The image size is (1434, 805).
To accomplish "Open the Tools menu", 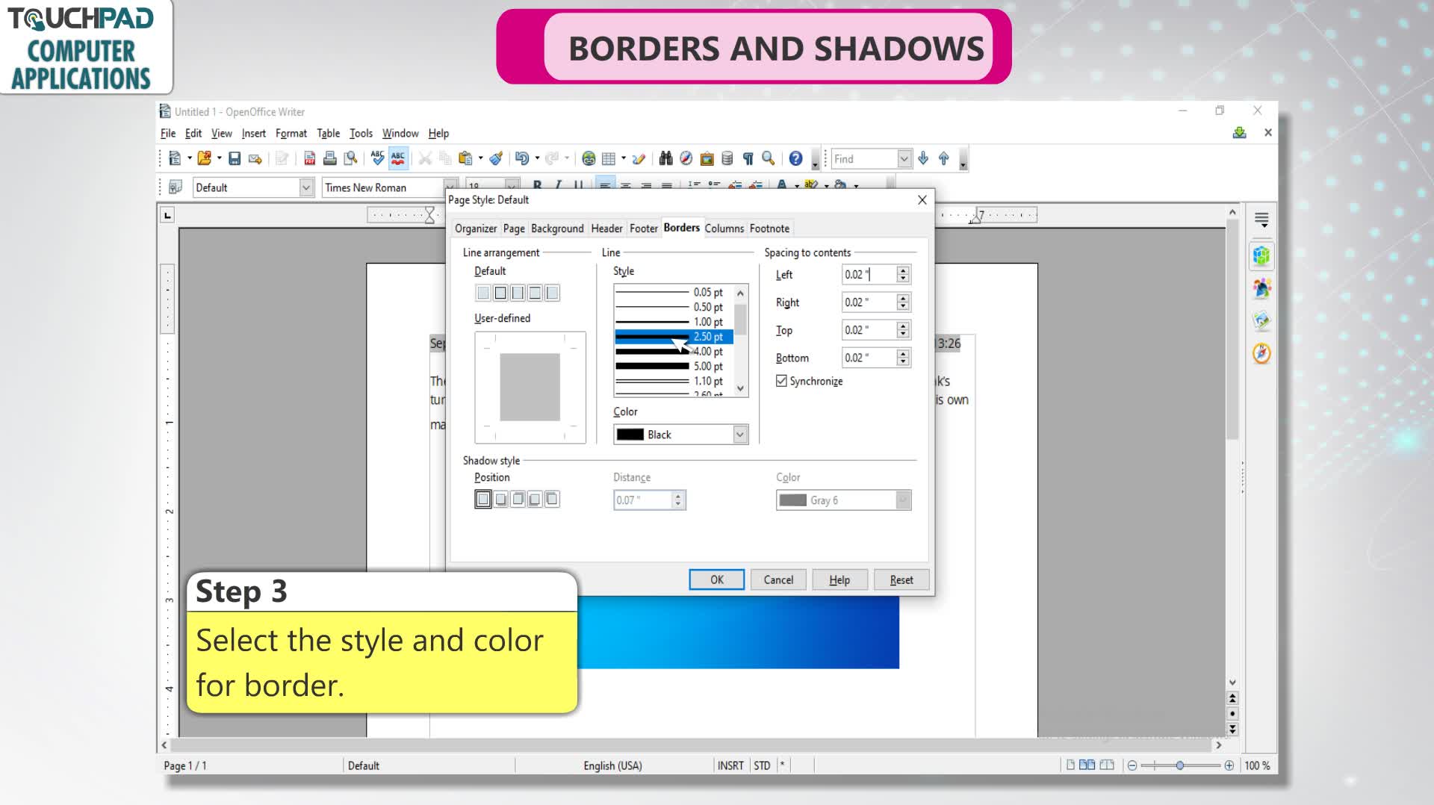I will [361, 134].
